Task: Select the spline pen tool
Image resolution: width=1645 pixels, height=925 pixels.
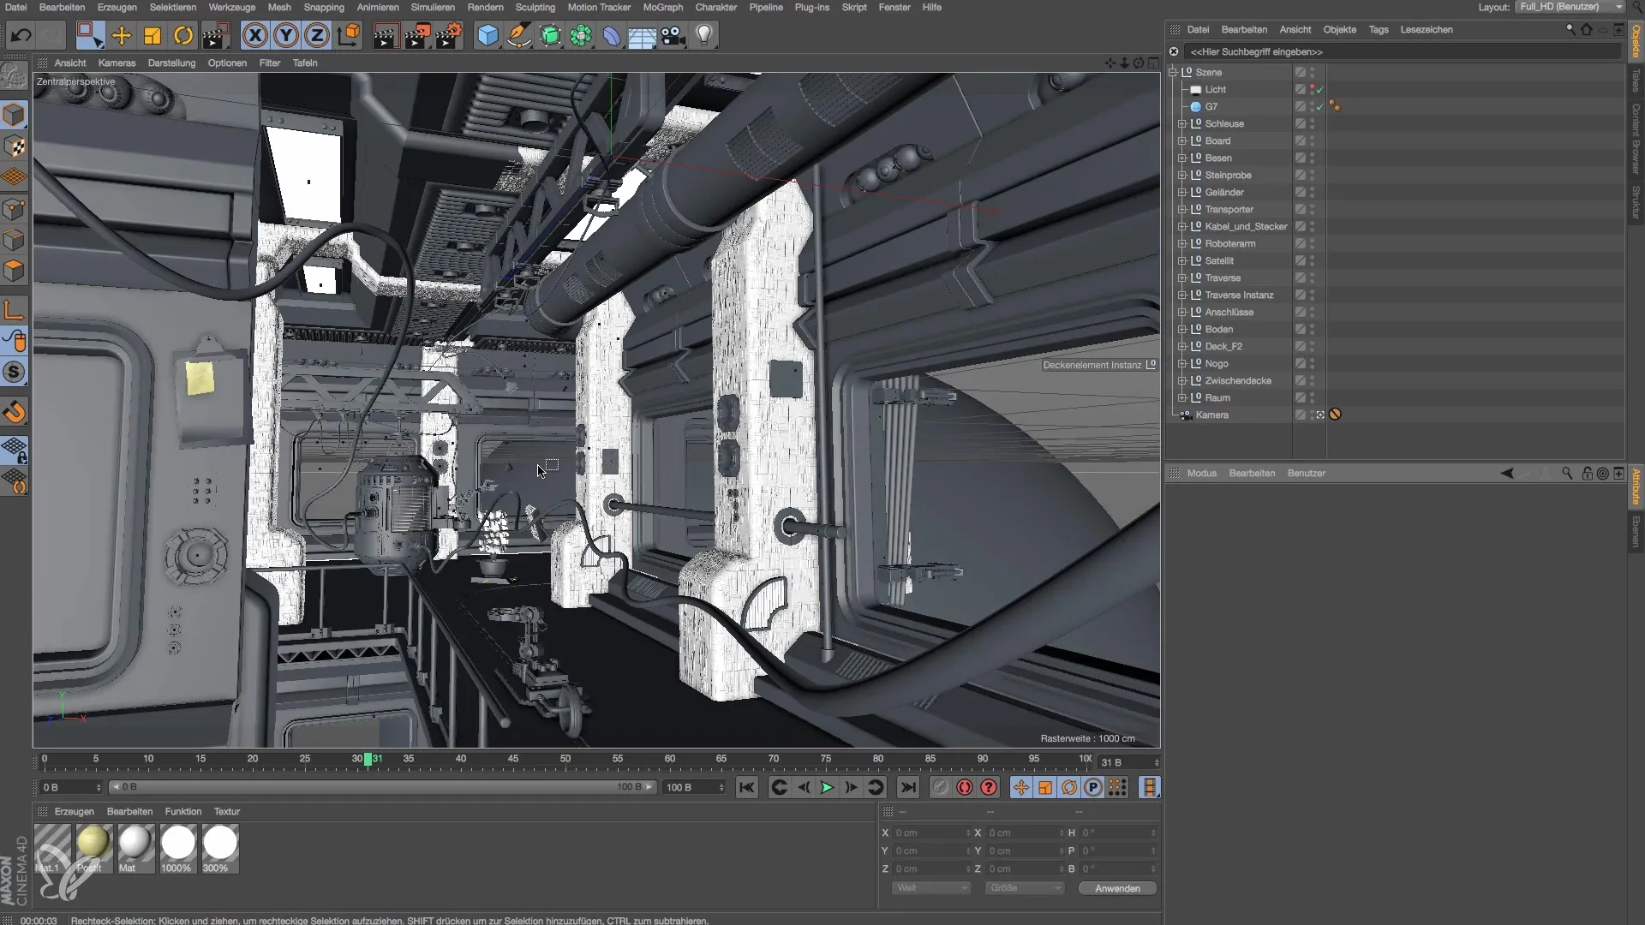Action: tap(518, 36)
